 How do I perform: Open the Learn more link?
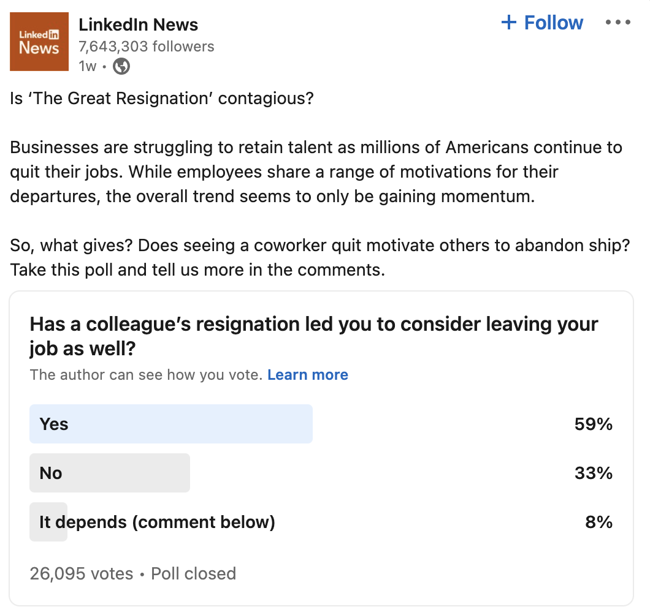click(x=308, y=375)
